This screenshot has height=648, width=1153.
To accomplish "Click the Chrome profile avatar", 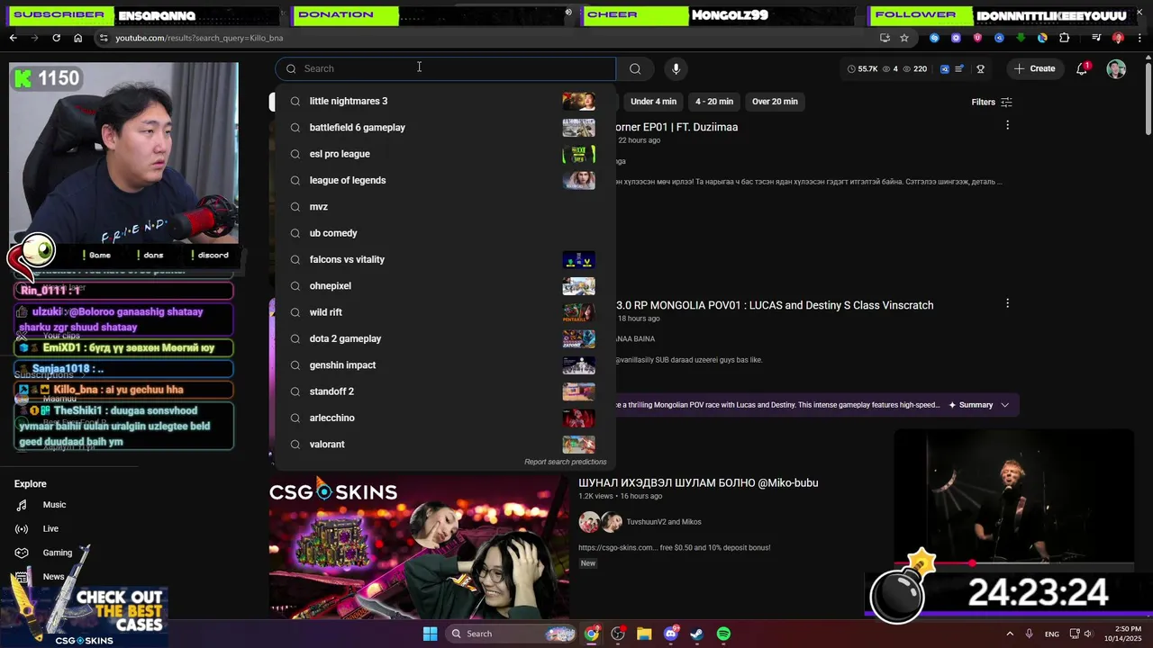I will [1118, 38].
